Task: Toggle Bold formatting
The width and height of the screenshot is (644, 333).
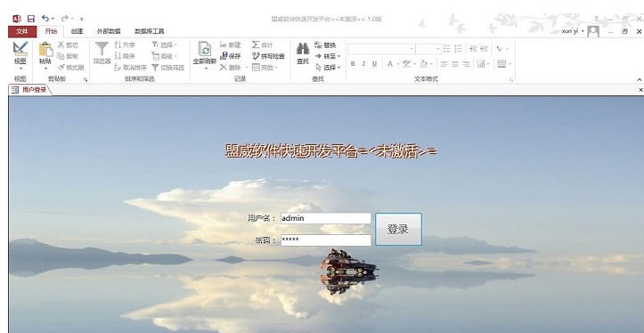Action: click(x=353, y=64)
